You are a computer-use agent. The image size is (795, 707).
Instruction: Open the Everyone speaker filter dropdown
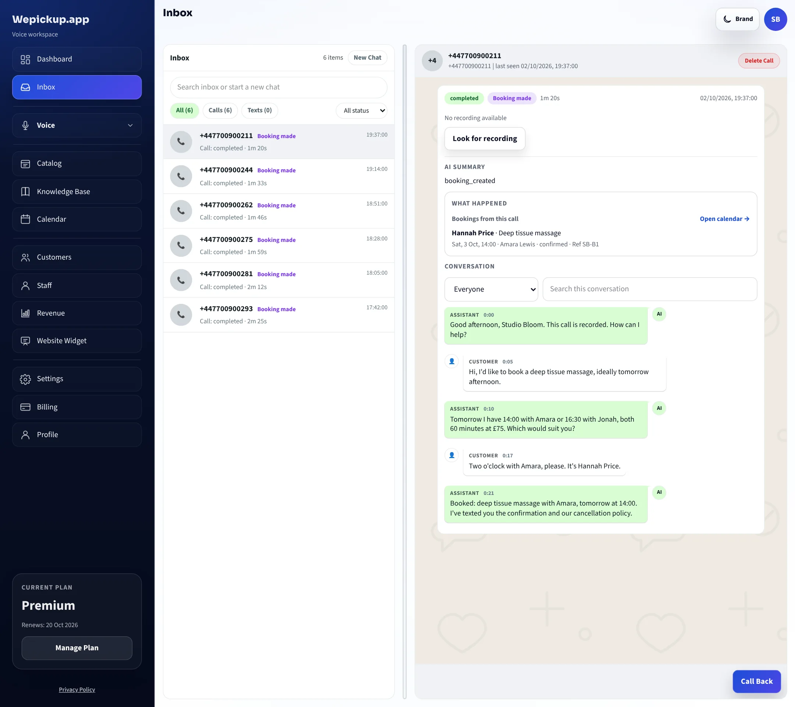pos(491,289)
